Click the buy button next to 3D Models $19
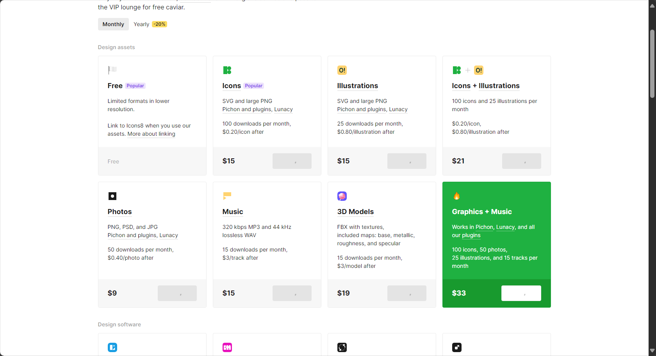656x356 pixels. pos(407,293)
